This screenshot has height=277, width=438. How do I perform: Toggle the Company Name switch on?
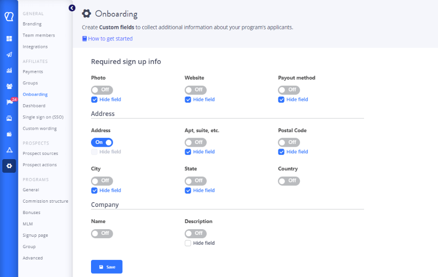click(102, 233)
